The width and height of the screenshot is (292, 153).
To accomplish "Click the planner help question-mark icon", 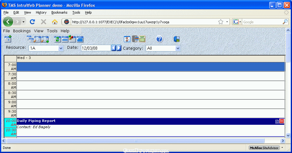I will [x=159, y=39].
